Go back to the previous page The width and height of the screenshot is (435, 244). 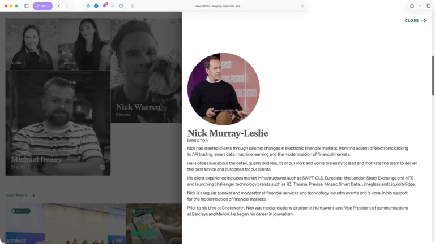pyautogui.click(x=59, y=6)
